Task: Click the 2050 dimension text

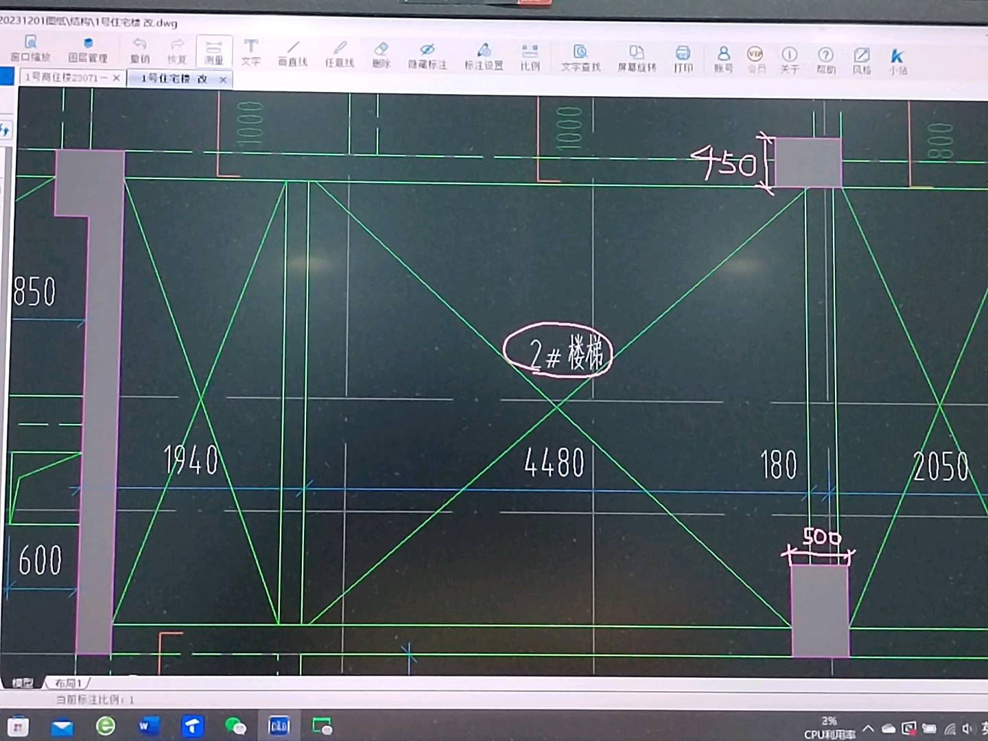Action: click(941, 467)
